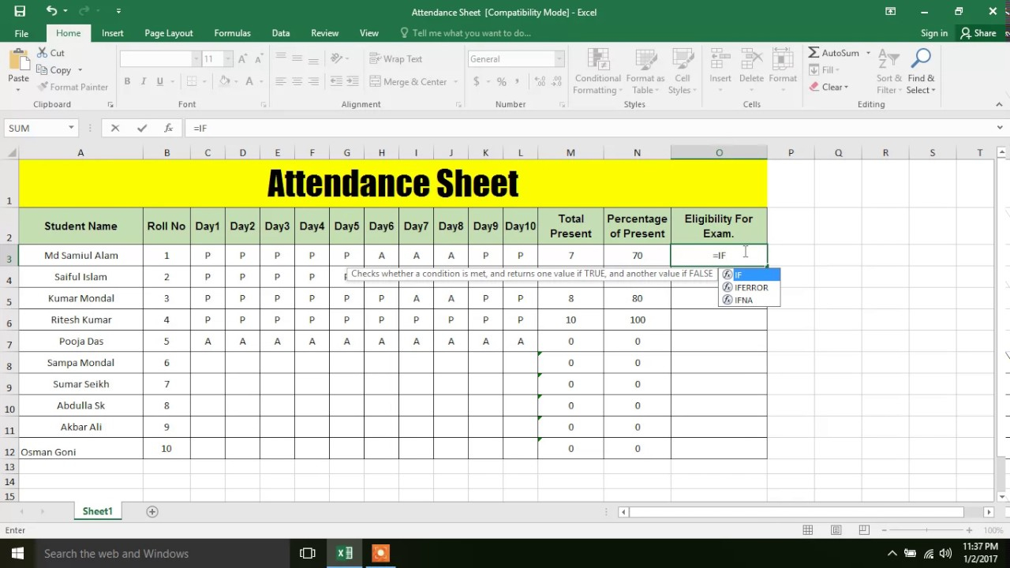Viewport: 1010px width, 568px height.
Task: Expand the formula bar
Action: pos(1000,128)
